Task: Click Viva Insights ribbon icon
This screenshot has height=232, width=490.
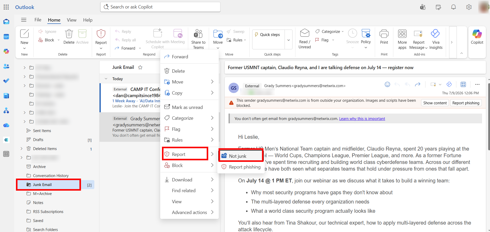Action: pos(435,33)
